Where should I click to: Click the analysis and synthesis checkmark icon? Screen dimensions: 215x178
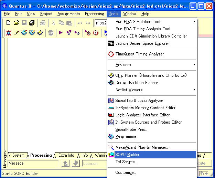[x=69, y=33]
